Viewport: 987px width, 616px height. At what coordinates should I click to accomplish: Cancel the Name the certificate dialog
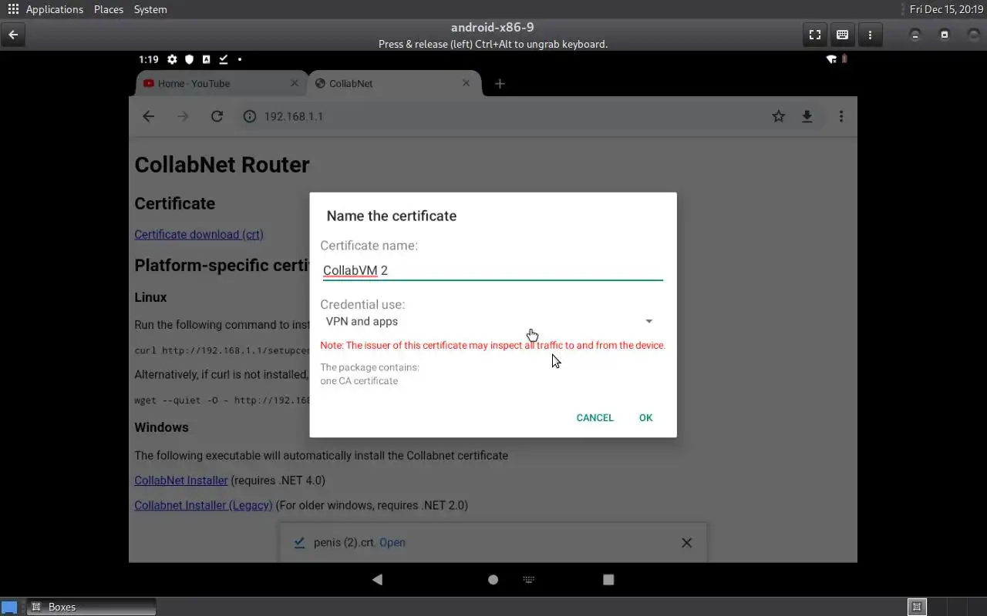click(x=595, y=417)
